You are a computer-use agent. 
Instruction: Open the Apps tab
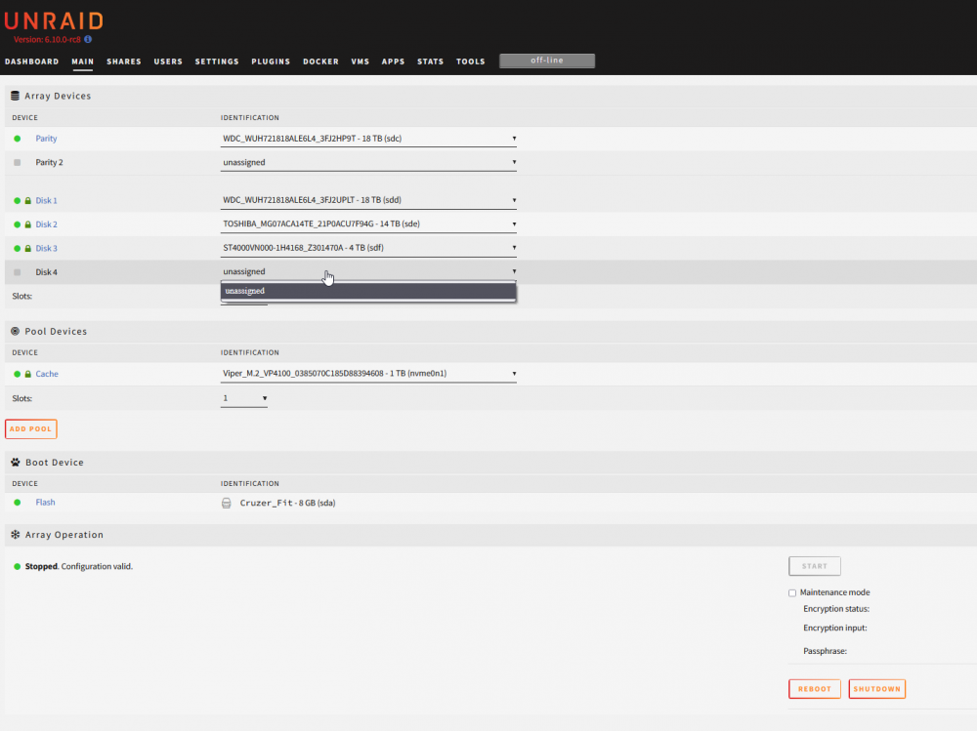pos(393,61)
